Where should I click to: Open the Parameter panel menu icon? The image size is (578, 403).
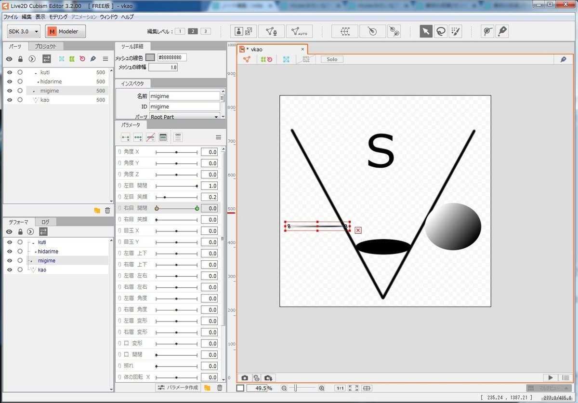point(218,137)
